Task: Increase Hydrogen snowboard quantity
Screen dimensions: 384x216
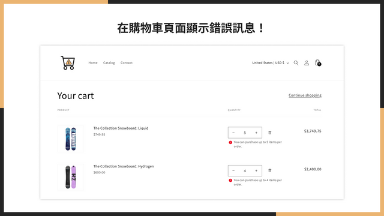Action: coord(256,170)
